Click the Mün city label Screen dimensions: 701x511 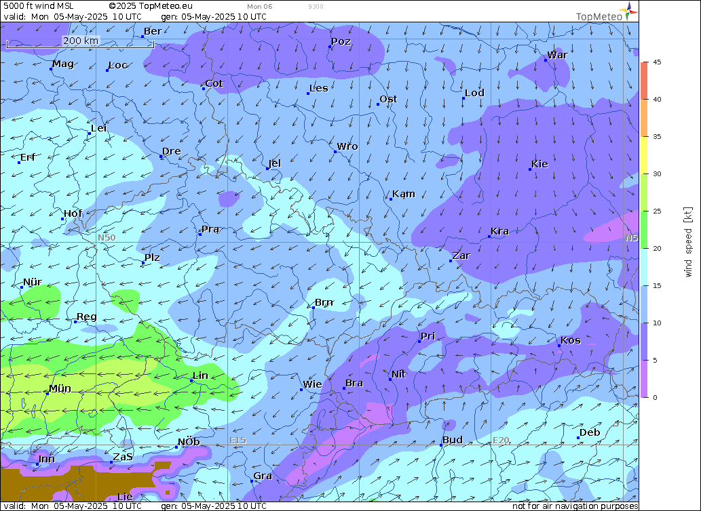tap(60, 388)
